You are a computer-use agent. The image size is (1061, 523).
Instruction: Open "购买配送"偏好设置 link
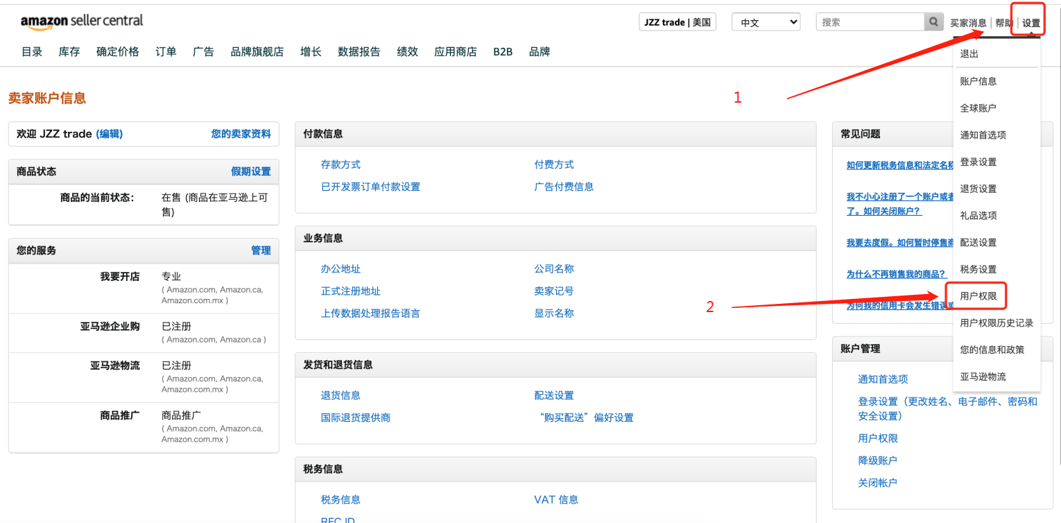[586, 418]
